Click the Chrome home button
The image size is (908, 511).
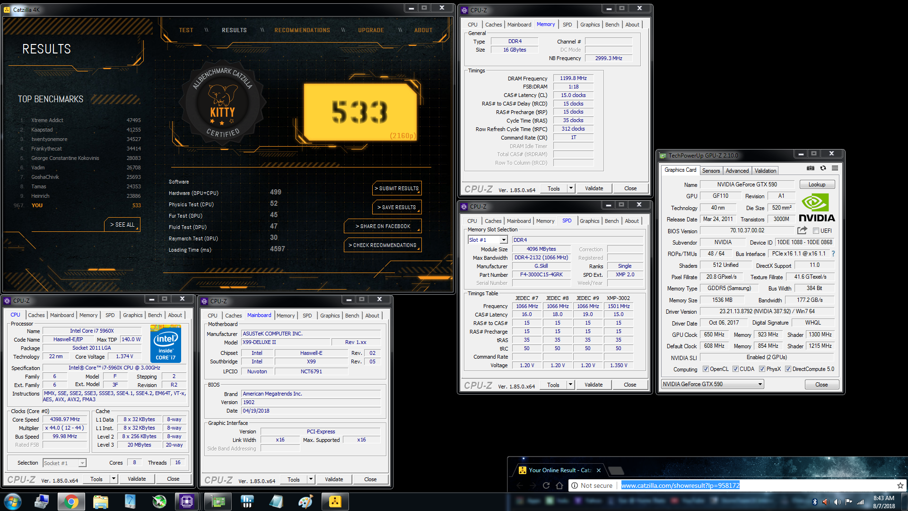click(x=559, y=485)
